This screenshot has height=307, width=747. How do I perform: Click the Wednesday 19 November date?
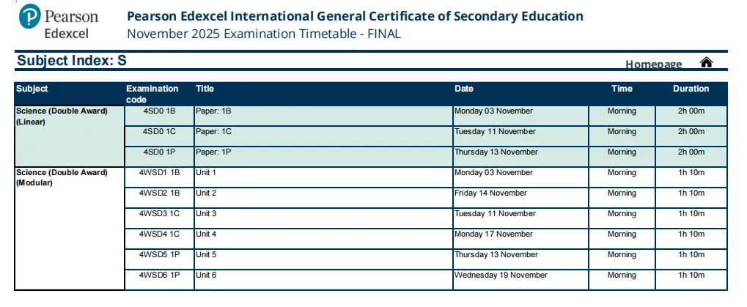501,275
